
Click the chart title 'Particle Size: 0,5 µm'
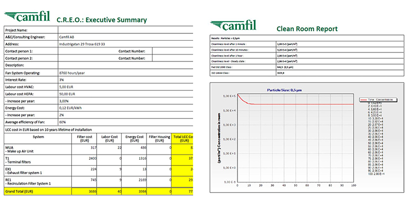[x=284, y=90]
